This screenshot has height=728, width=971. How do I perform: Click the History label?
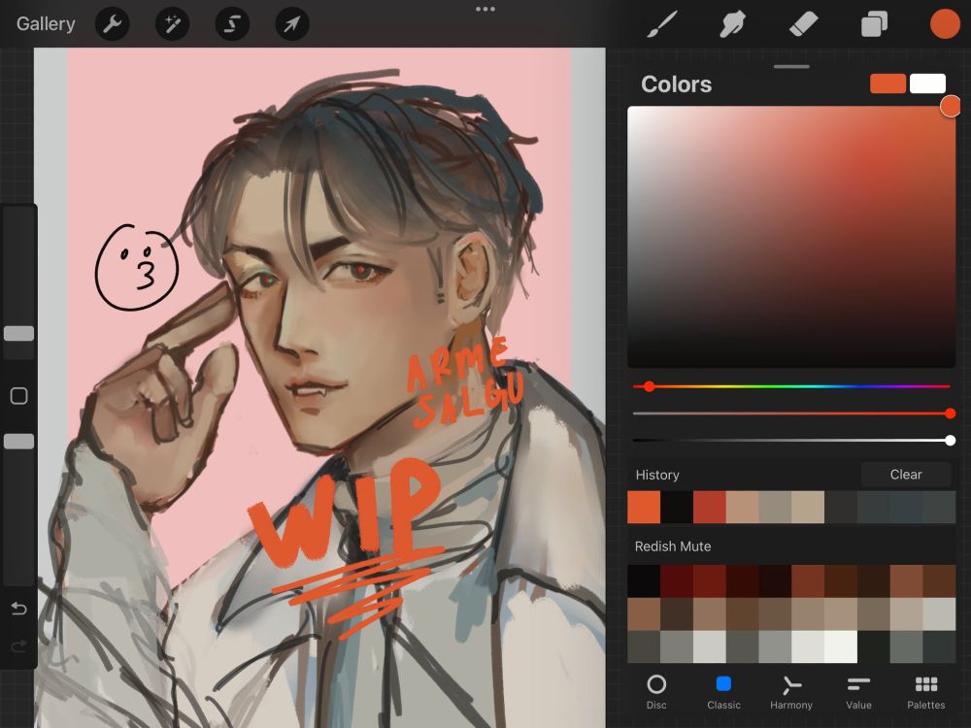coord(657,475)
